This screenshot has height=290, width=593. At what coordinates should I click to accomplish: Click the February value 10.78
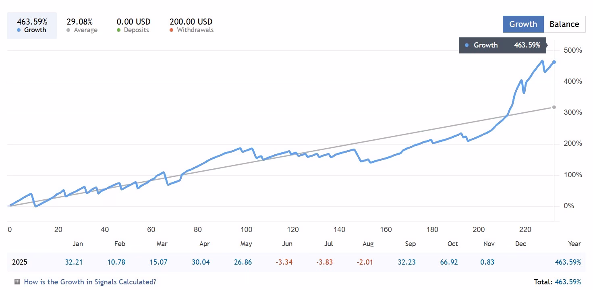click(116, 262)
